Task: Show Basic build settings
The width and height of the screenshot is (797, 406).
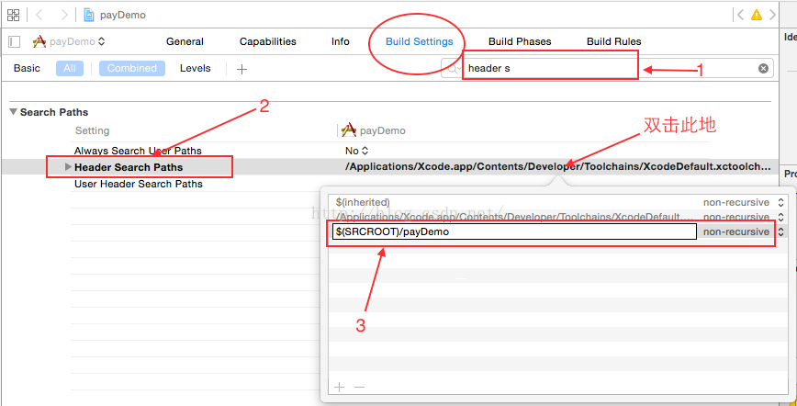Action: click(27, 68)
